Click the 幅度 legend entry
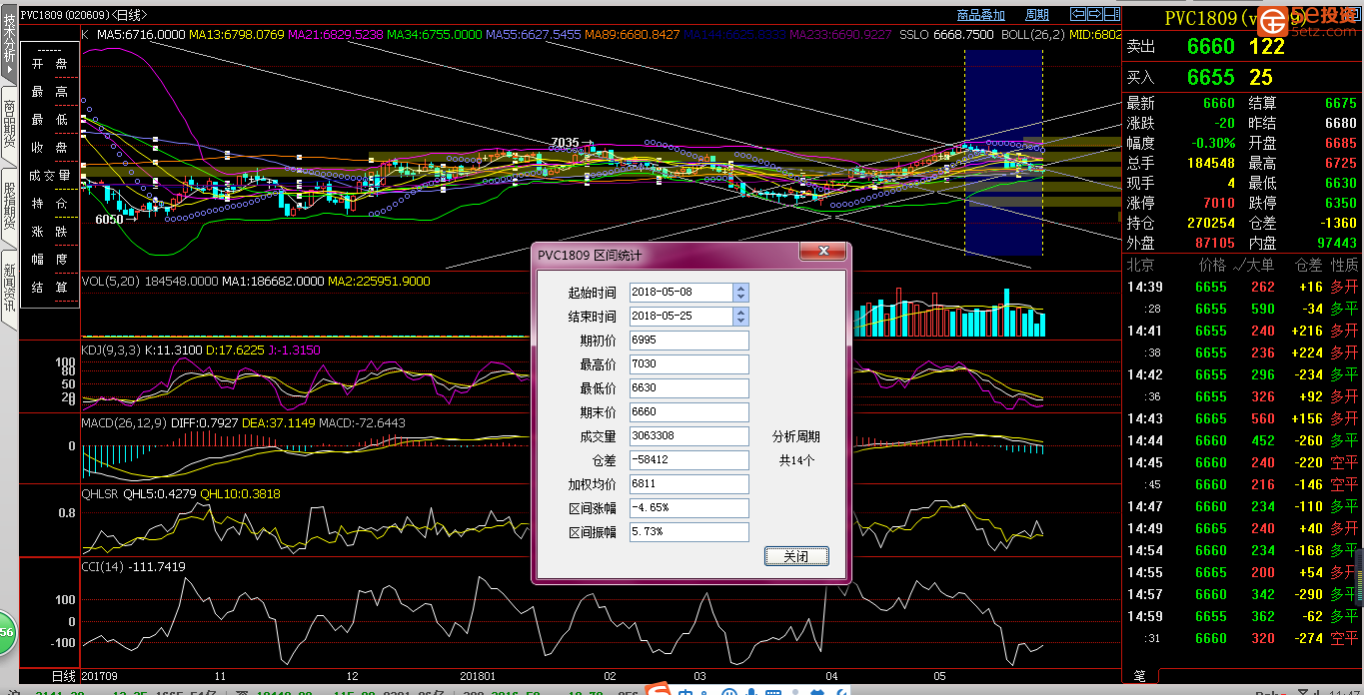 click(49, 260)
